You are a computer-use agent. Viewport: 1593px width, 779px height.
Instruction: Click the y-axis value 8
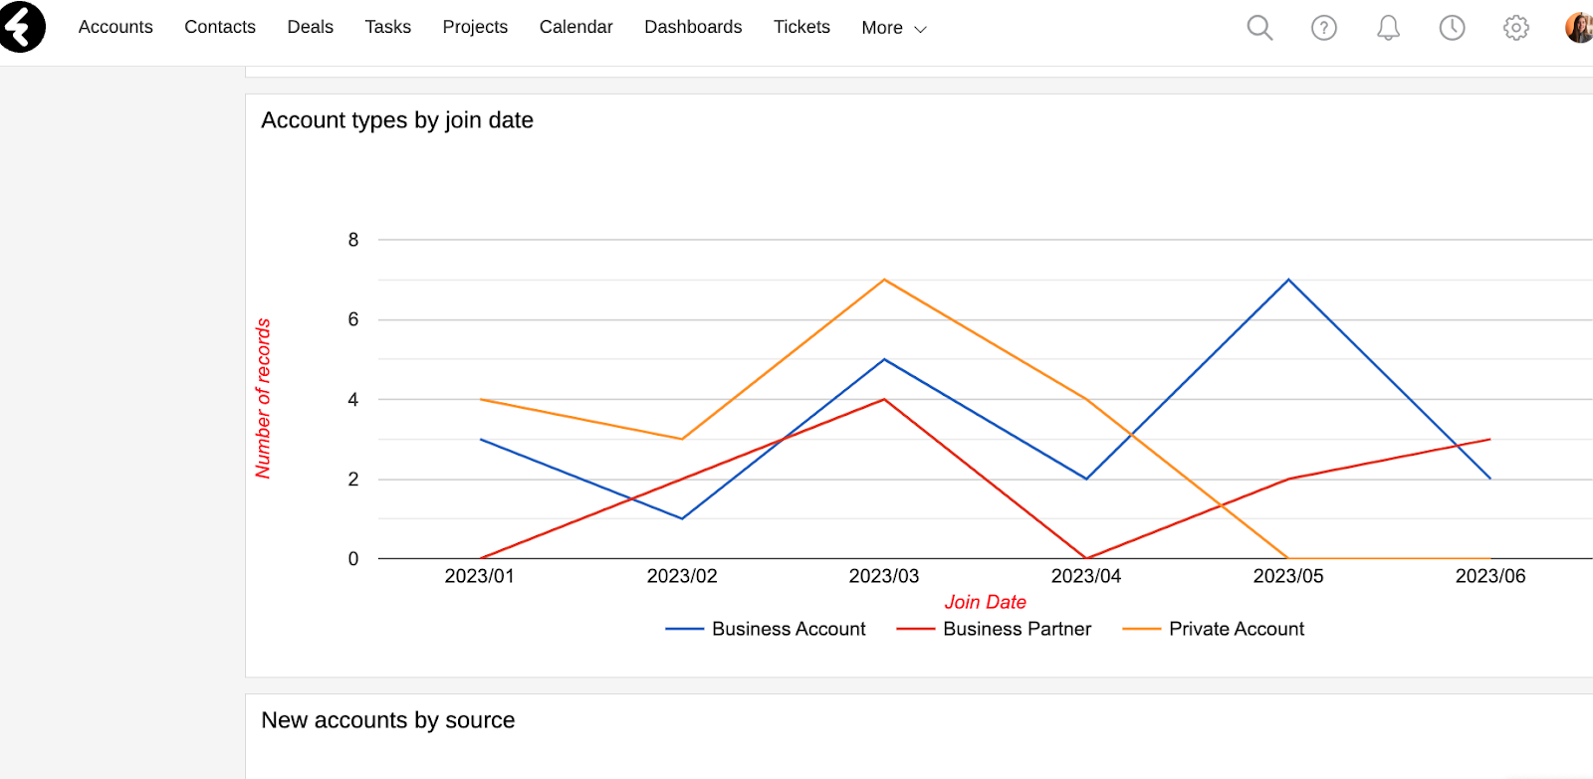pos(353,240)
